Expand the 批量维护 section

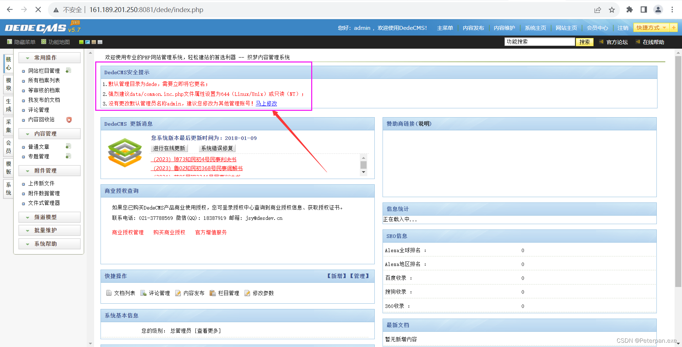49,230
